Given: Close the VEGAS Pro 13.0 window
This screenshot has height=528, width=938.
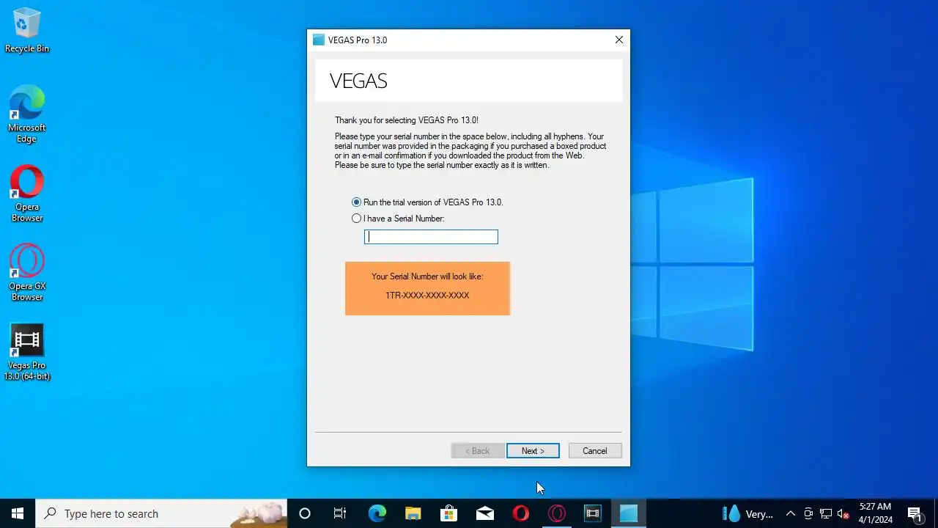Looking at the screenshot, I should [x=619, y=40].
